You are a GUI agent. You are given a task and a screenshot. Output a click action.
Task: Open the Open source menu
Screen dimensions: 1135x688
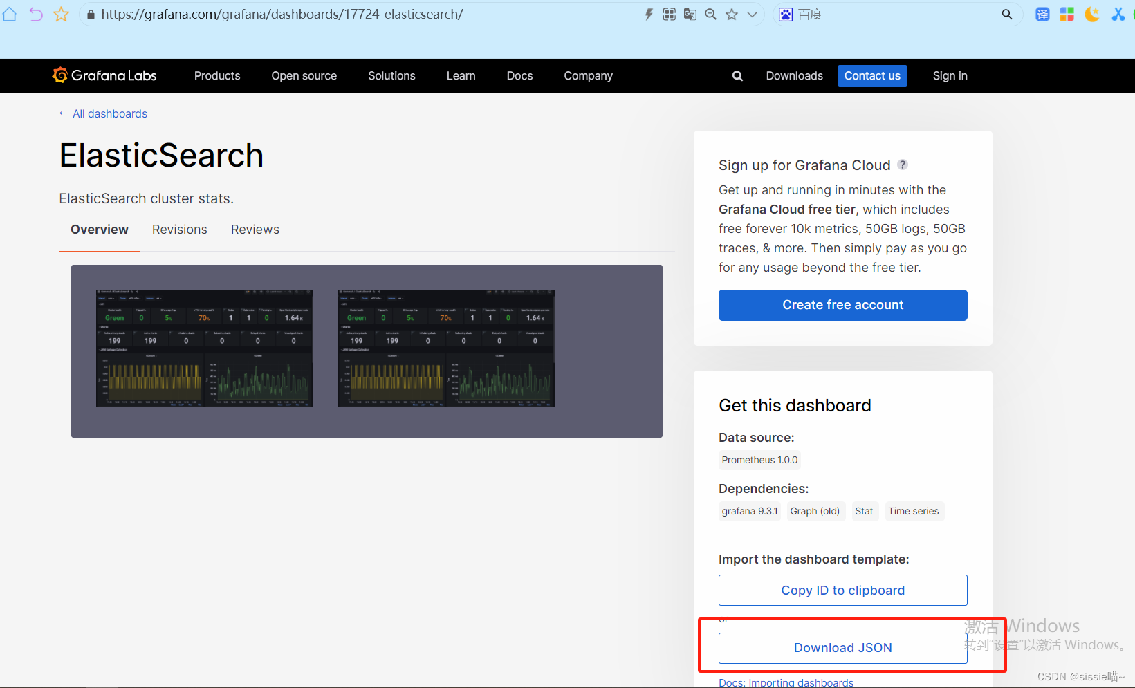(x=304, y=76)
